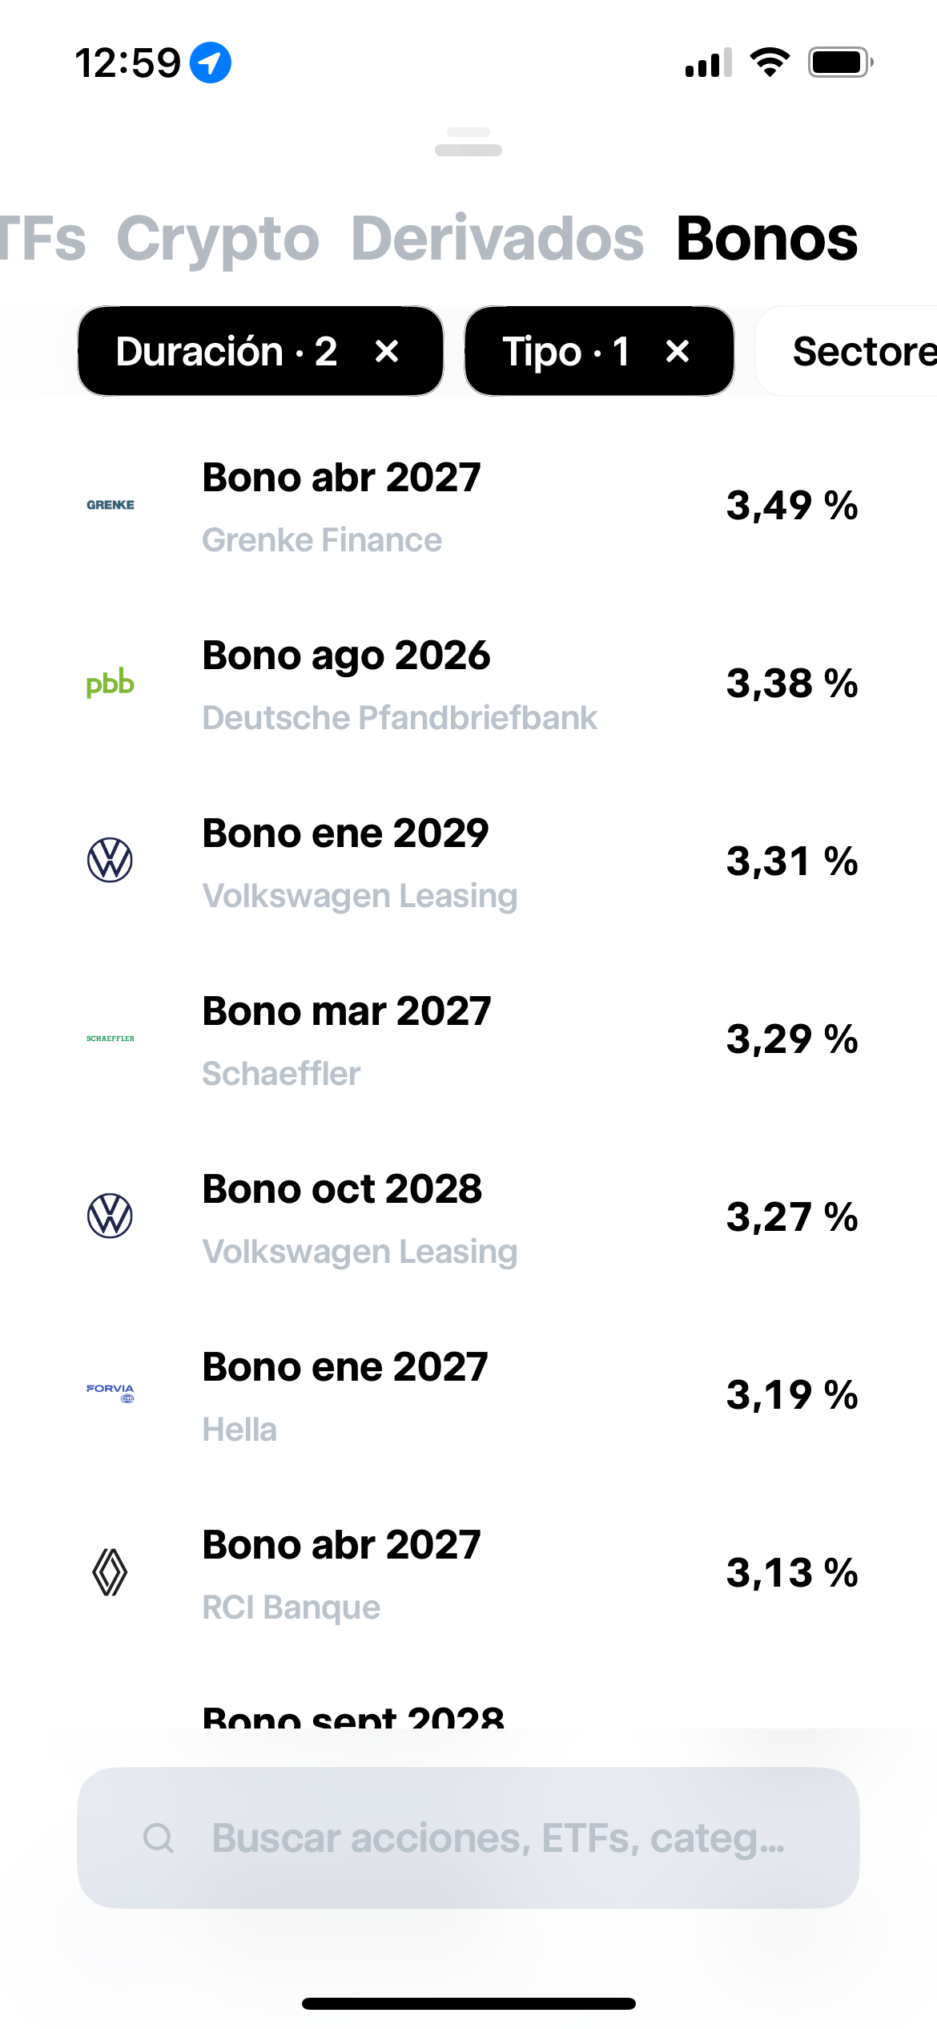Switch to the Derivados tab
This screenshot has width=937, height=2029.
point(497,239)
